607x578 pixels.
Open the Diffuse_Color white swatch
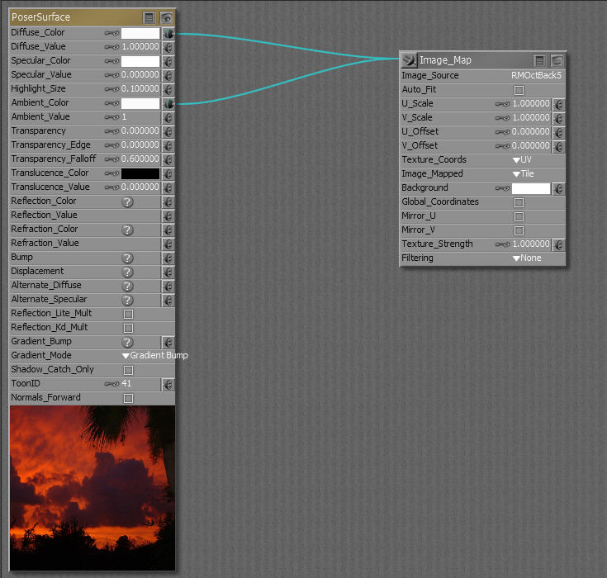[140, 33]
